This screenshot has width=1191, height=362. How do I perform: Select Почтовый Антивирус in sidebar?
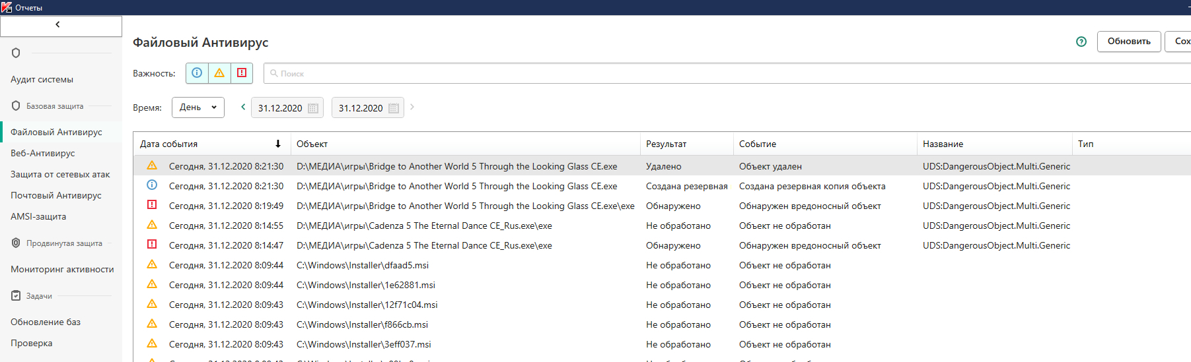click(x=56, y=195)
